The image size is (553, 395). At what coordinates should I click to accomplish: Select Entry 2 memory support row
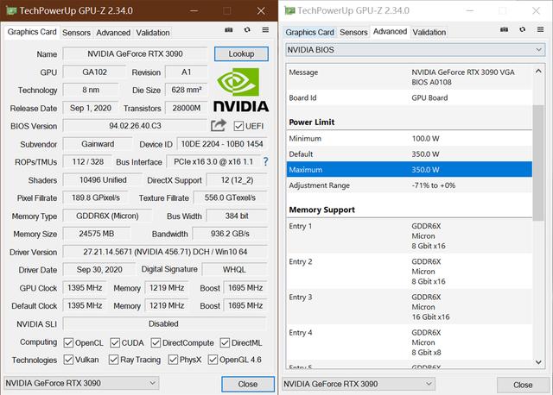(409, 272)
